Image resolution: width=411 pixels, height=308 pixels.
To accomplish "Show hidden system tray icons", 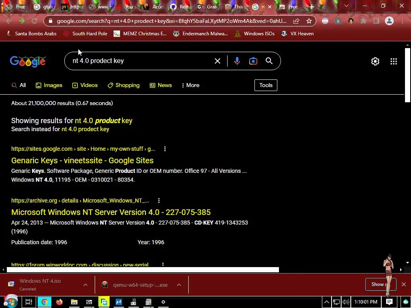I will tap(327, 302).
